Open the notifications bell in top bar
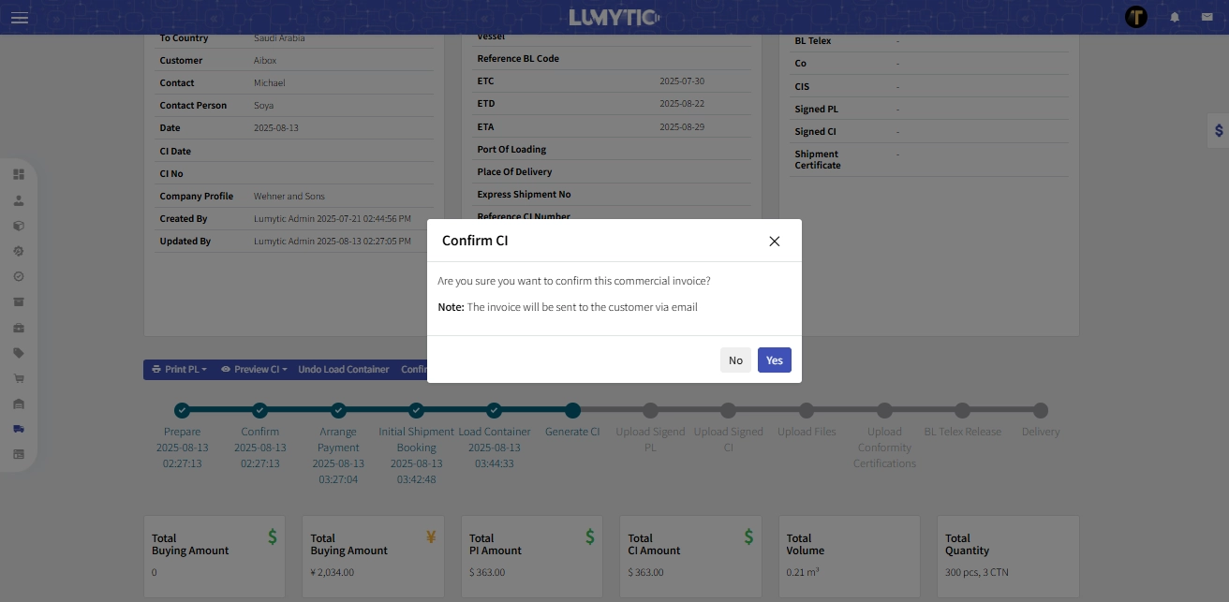Image resolution: width=1229 pixels, height=602 pixels. coord(1175,17)
